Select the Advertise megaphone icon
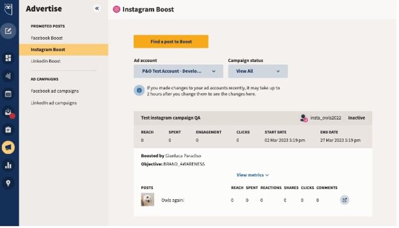399x228 pixels. pyautogui.click(x=8, y=147)
